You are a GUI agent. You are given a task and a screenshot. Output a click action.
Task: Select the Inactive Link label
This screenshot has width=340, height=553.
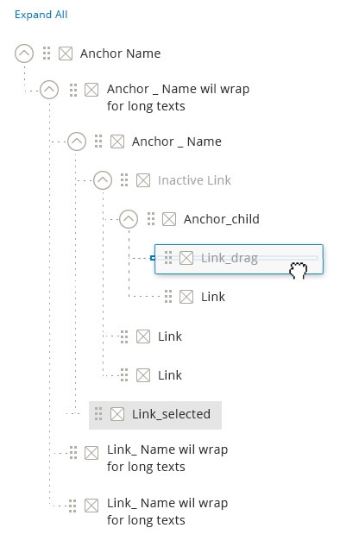coord(194,180)
